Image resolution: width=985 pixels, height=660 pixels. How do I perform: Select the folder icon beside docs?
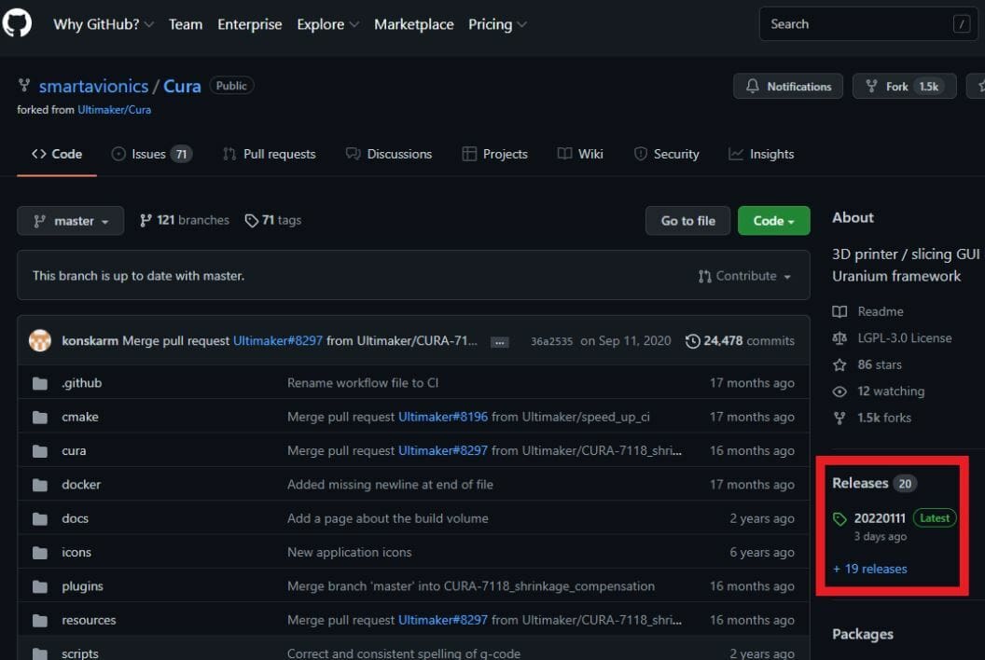(x=39, y=518)
